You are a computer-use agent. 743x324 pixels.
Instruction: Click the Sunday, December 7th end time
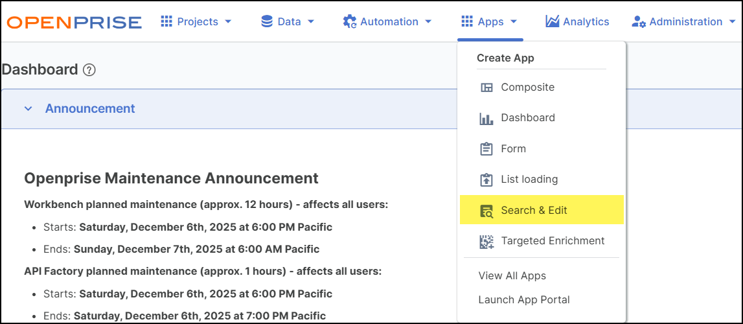click(x=197, y=249)
